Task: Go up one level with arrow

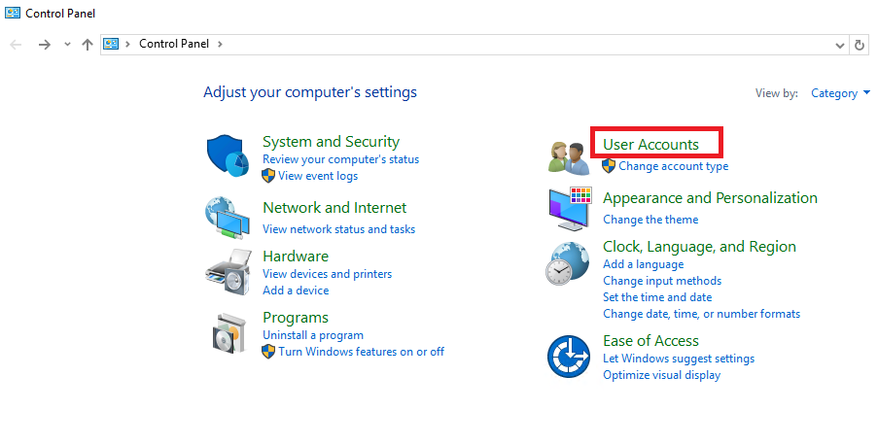Action: [88, 45]
